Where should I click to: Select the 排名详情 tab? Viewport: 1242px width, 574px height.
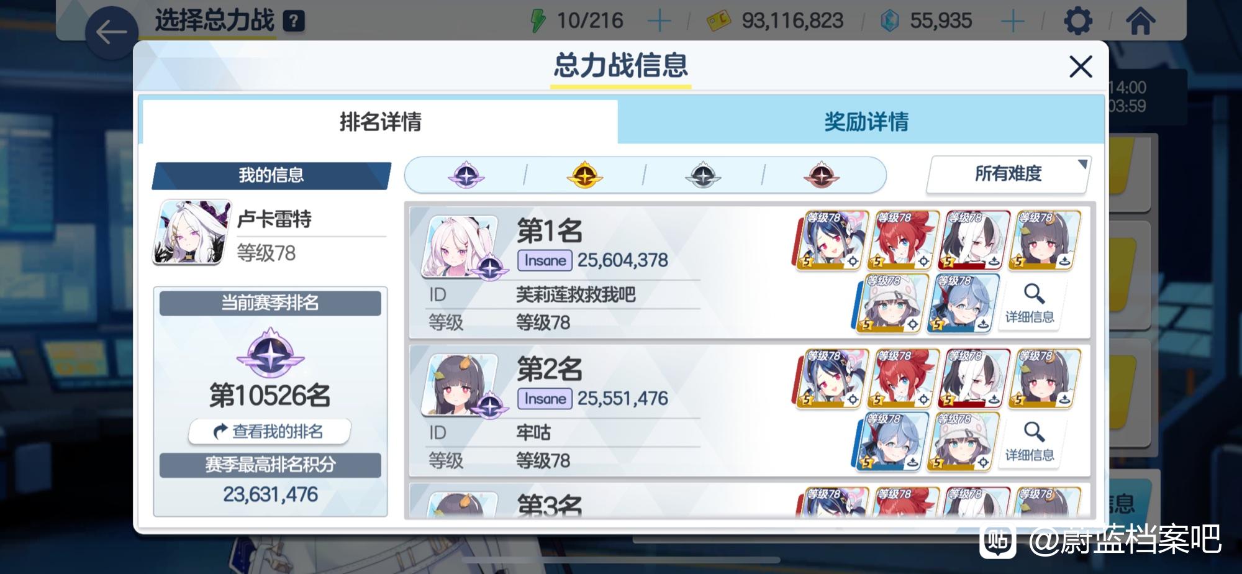coord(380,122)
